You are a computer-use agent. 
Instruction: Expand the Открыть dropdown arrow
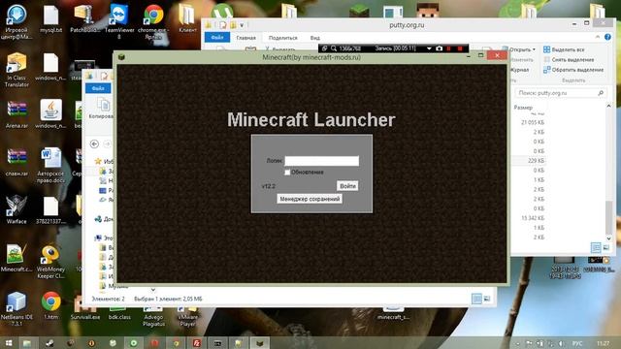(x=534, y=49)
